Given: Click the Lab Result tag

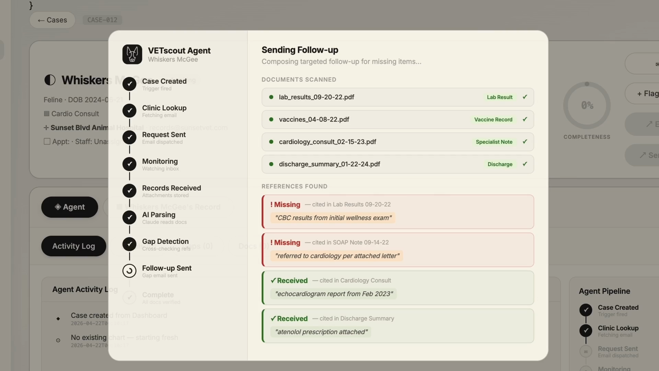Looking at the screenshot, I should coord(499,97).
